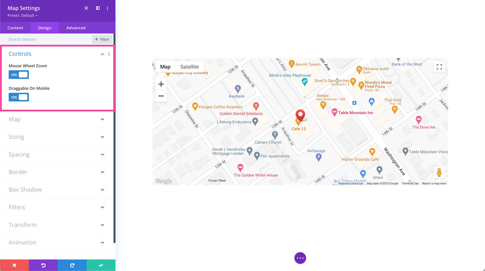Zoom in using the map plus control
Image resolution: width=485 pixels, height=271 pixels.
pyautogui.click(x=161, y=84)
